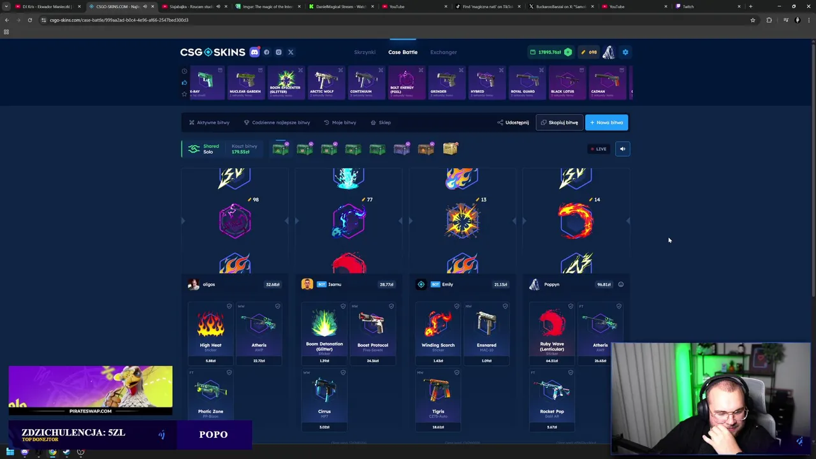Image resolution: width=816 pixels, height=459 pixels.
Task: Click player name oligos
Action: [209, 284]
